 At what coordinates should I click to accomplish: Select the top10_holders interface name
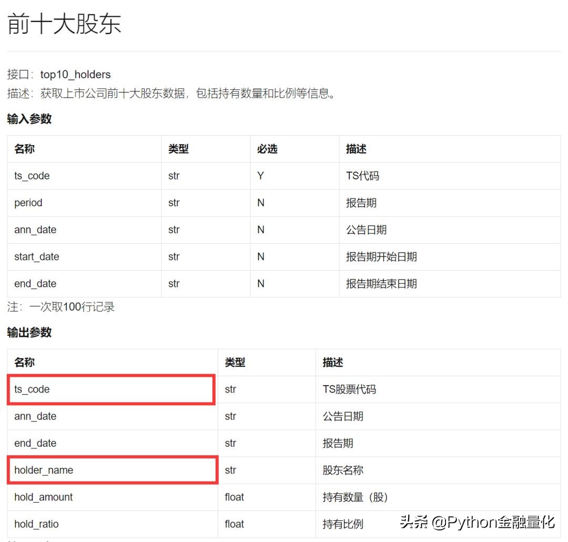pos(75,74)
